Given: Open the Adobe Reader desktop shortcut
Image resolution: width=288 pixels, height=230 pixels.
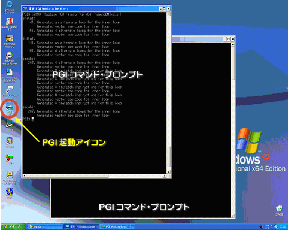Looking at the screenshot, I should coord(10,24).
